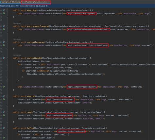Collapse the ready method fold marker
This screenshot has width=155, height=140.
pos(8,112)
